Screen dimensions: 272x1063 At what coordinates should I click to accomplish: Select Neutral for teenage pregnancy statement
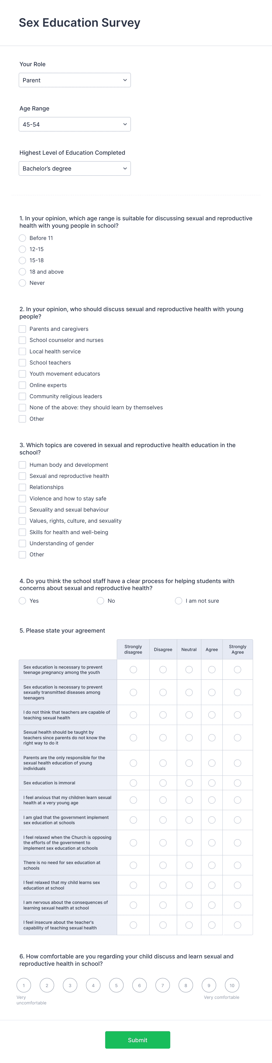(189, 669)
